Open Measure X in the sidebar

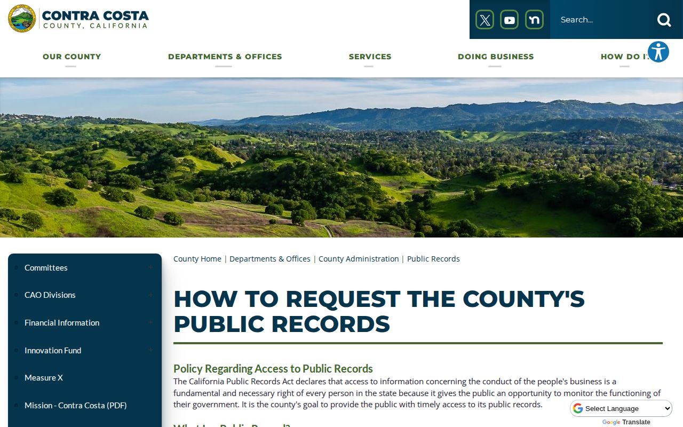pyautogui.click(x=44, y=377)
